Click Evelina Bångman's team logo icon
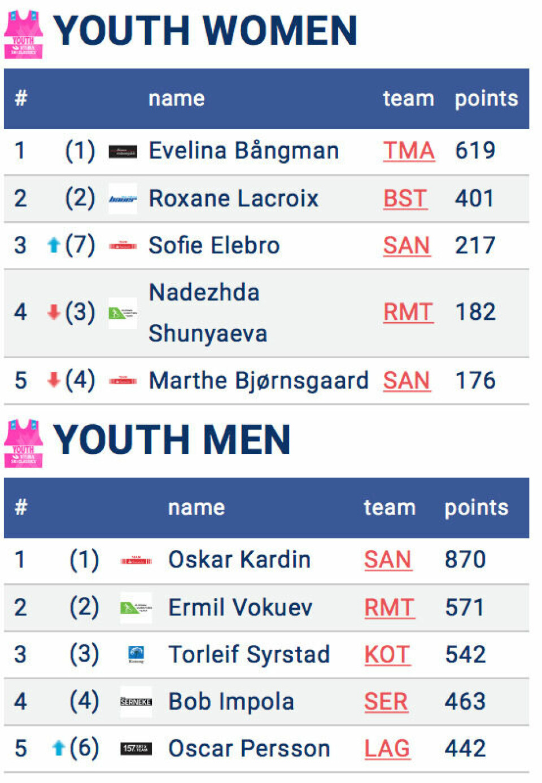This screenshot has width=542, height=783. 123,152
